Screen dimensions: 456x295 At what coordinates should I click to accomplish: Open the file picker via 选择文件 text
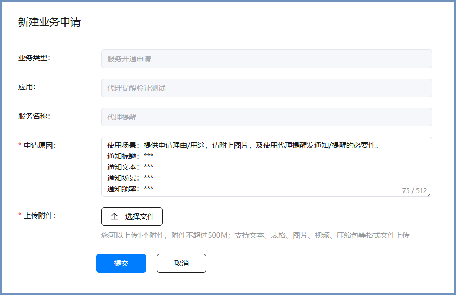(139, 216)
